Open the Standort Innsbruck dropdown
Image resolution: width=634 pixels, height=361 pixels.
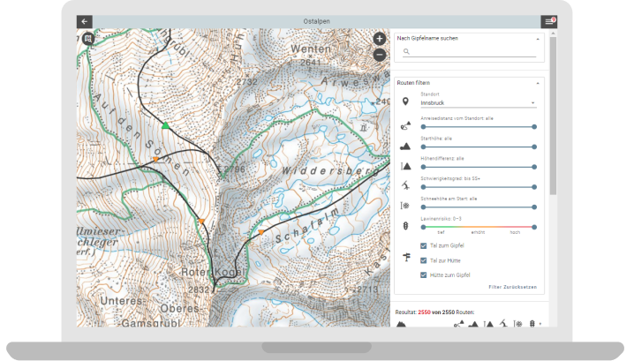477,103
